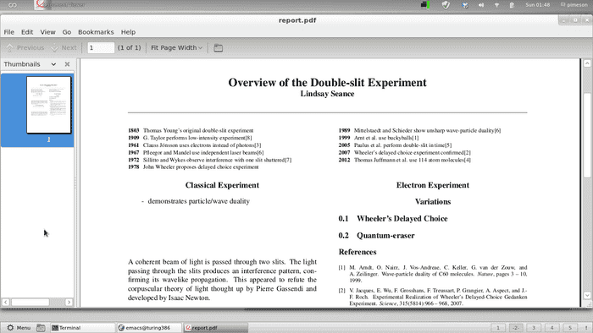Viewport: 593px width, 333px height.
Task: Close the Thumbnails side panel
Action: [x=67, y=64]
